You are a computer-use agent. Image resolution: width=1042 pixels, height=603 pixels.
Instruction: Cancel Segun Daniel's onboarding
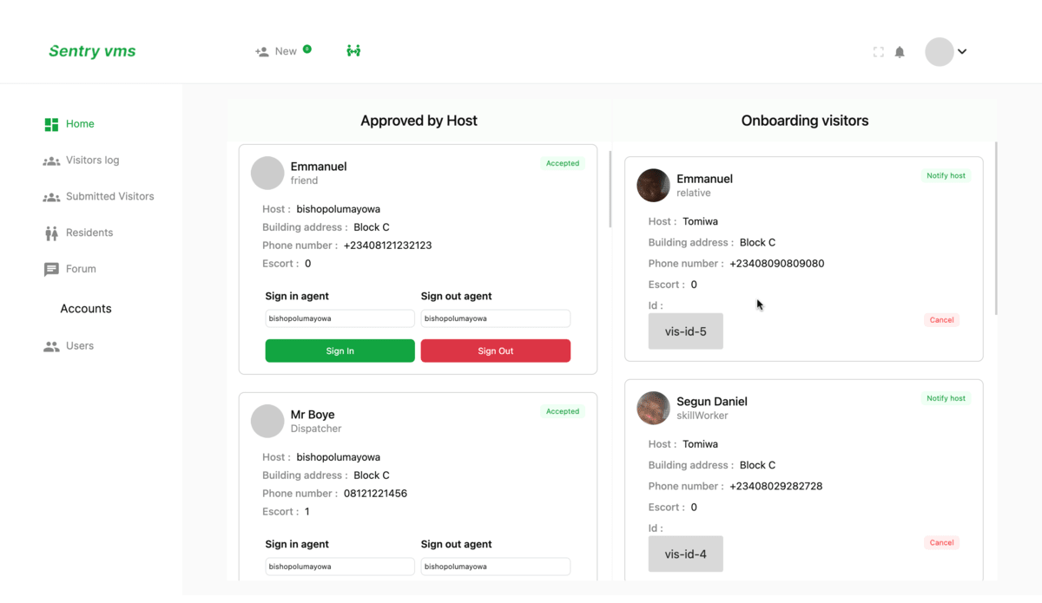coord(941,543)
